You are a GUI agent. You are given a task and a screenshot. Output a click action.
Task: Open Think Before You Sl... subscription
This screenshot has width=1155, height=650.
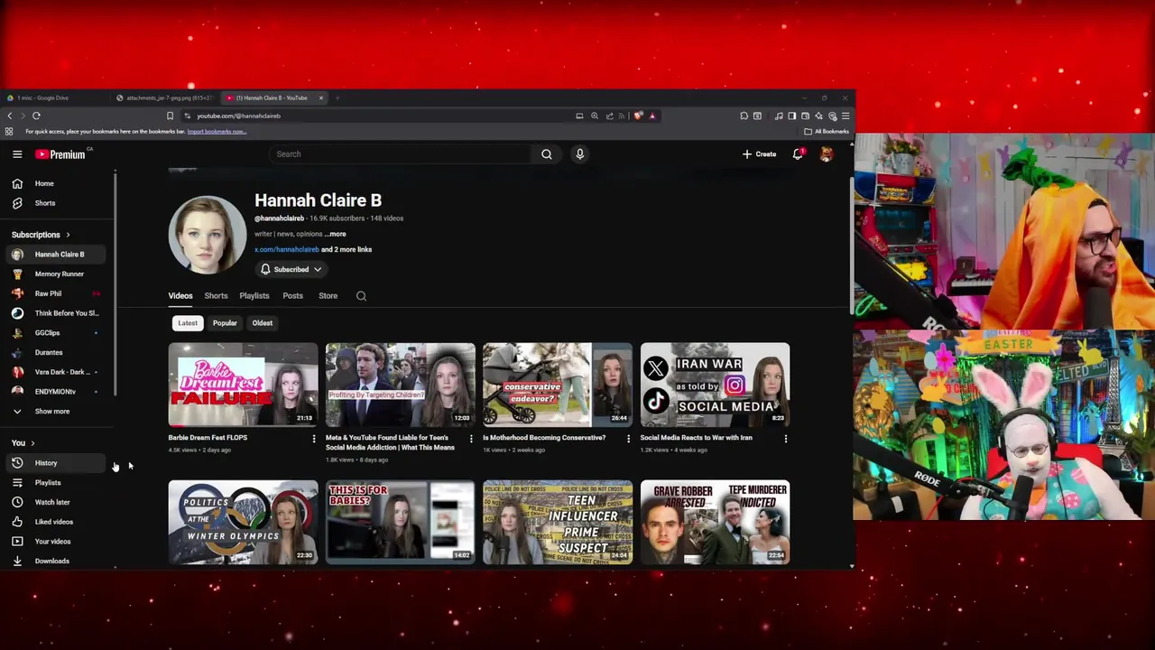tap(58, 313)
